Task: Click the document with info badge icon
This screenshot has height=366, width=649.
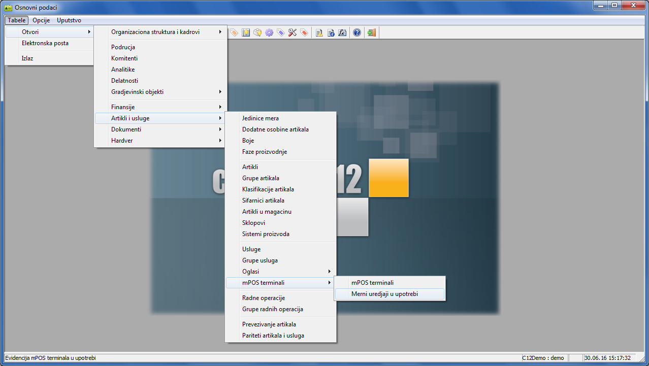Action: [x=331, y=32]
